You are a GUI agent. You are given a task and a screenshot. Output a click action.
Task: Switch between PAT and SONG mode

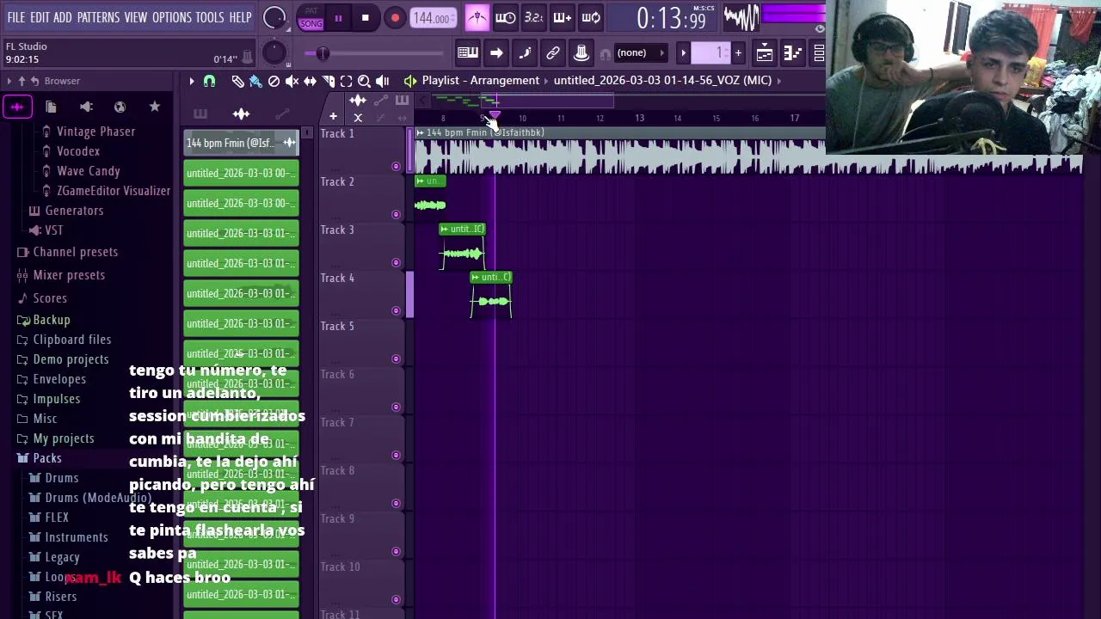311,17
